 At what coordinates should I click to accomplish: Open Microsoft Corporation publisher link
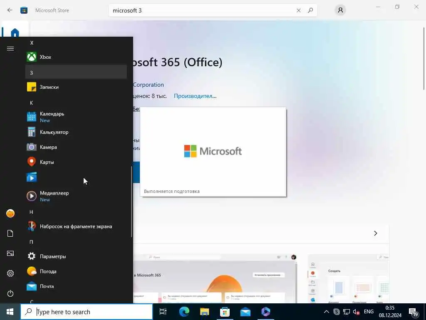point(149,85)
